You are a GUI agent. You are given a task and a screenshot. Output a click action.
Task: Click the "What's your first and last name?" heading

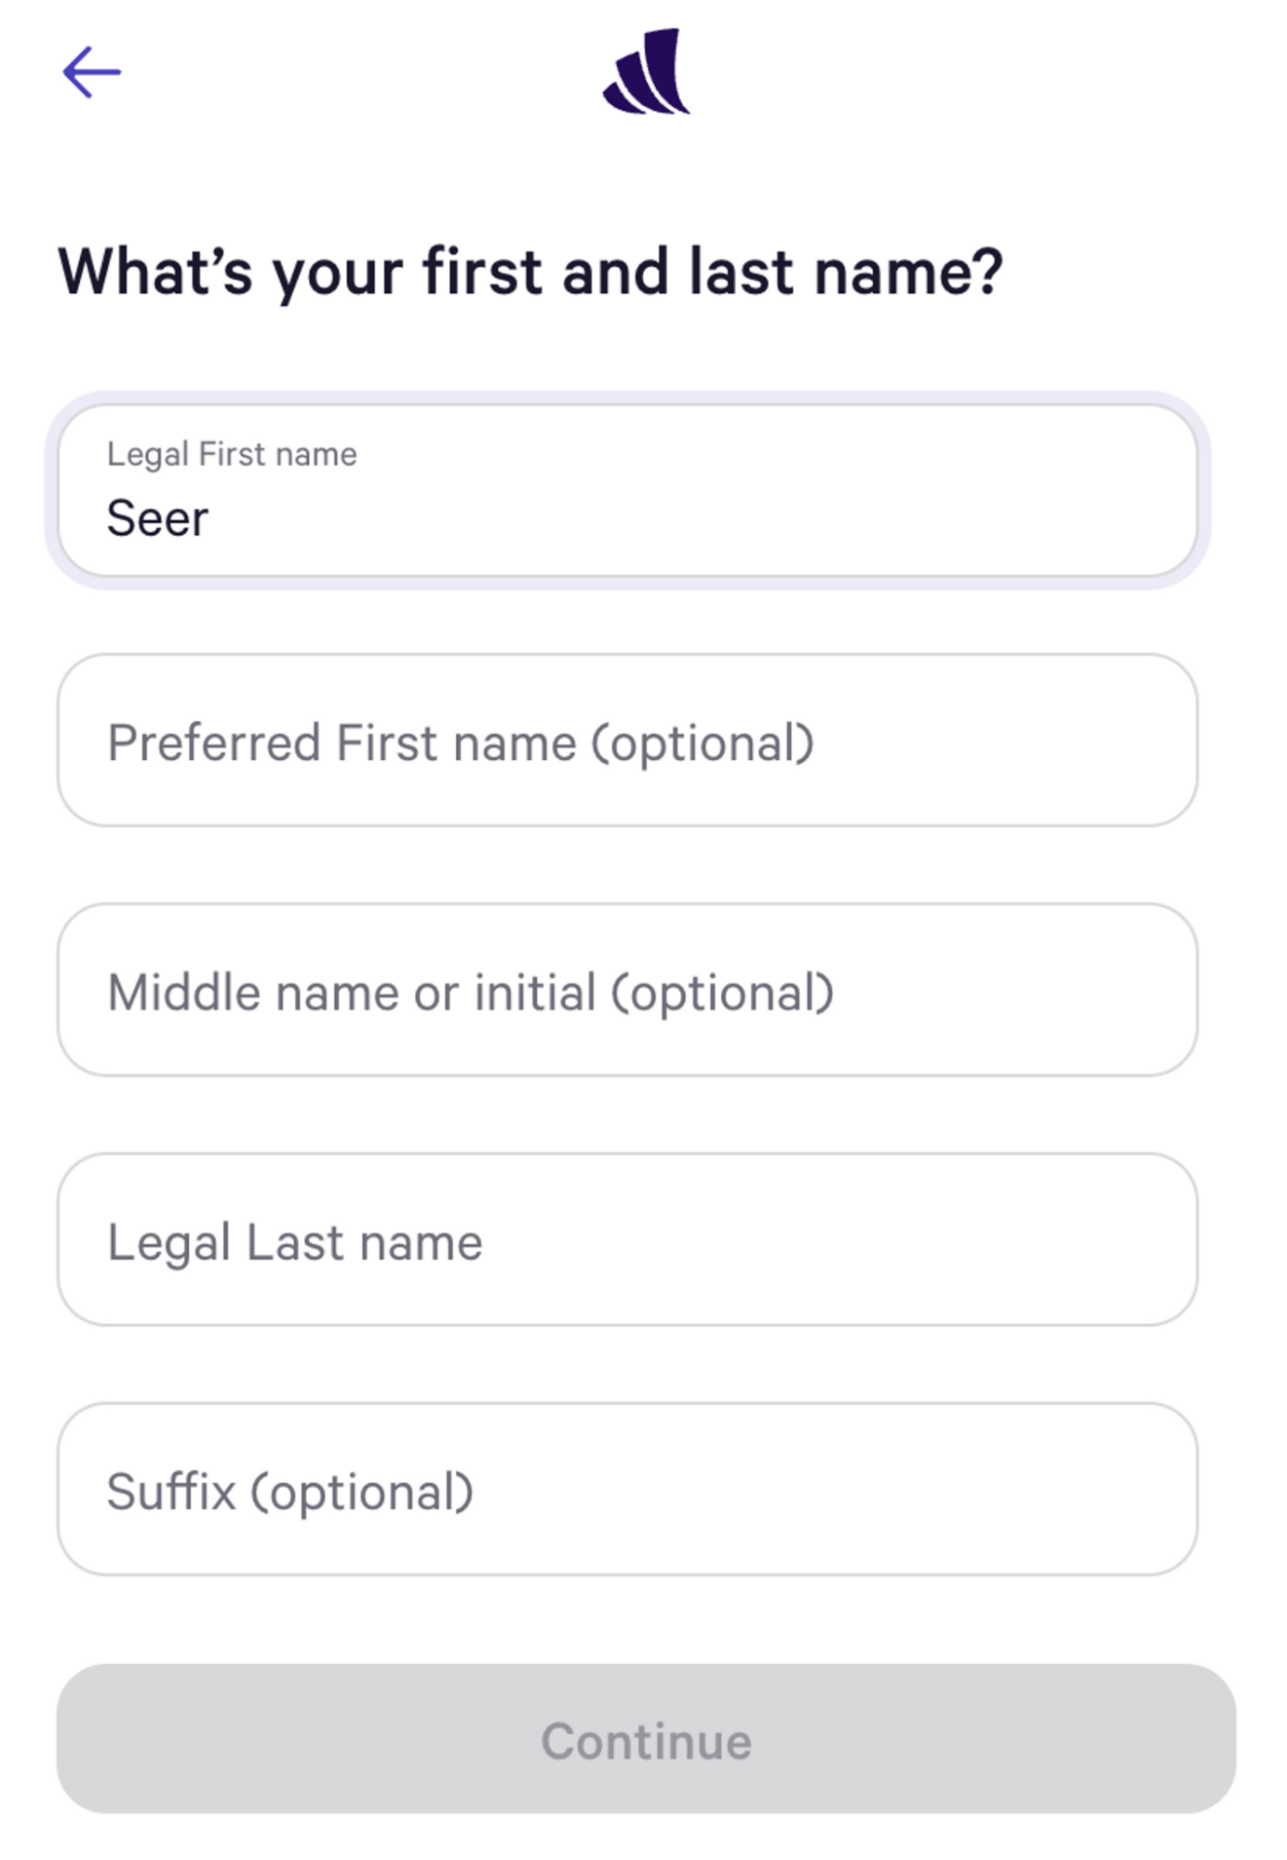530,272
